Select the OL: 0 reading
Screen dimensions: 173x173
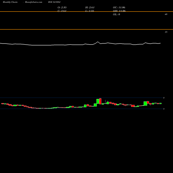click(x=117, y=15)
